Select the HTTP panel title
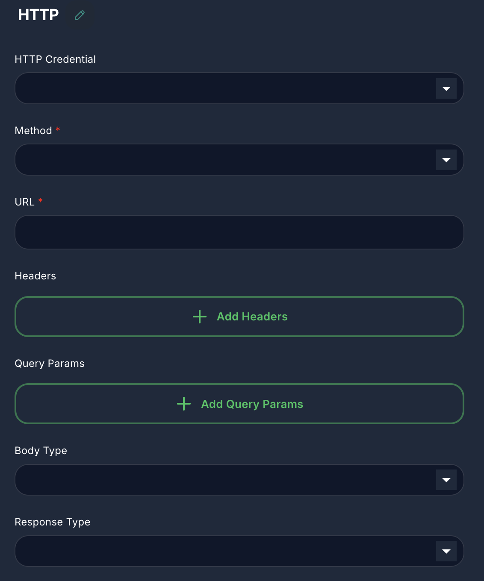 click(x=38, y=15)
